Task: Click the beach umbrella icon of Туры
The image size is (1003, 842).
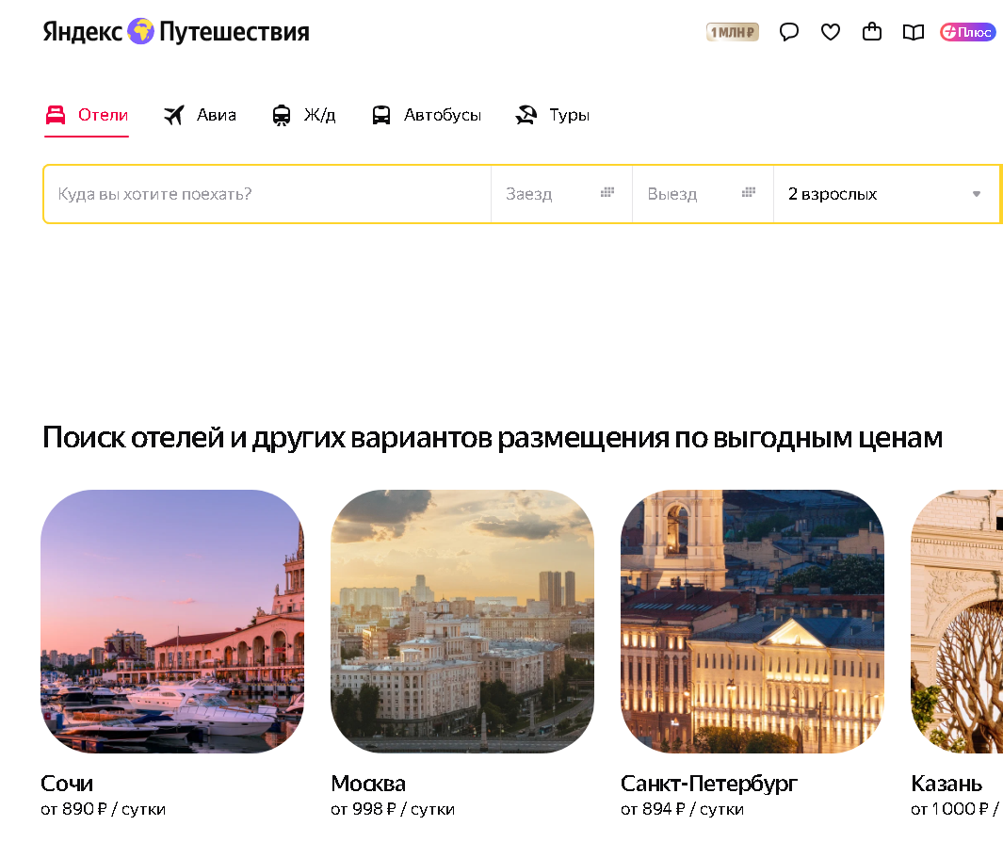Action: [526, 115]
